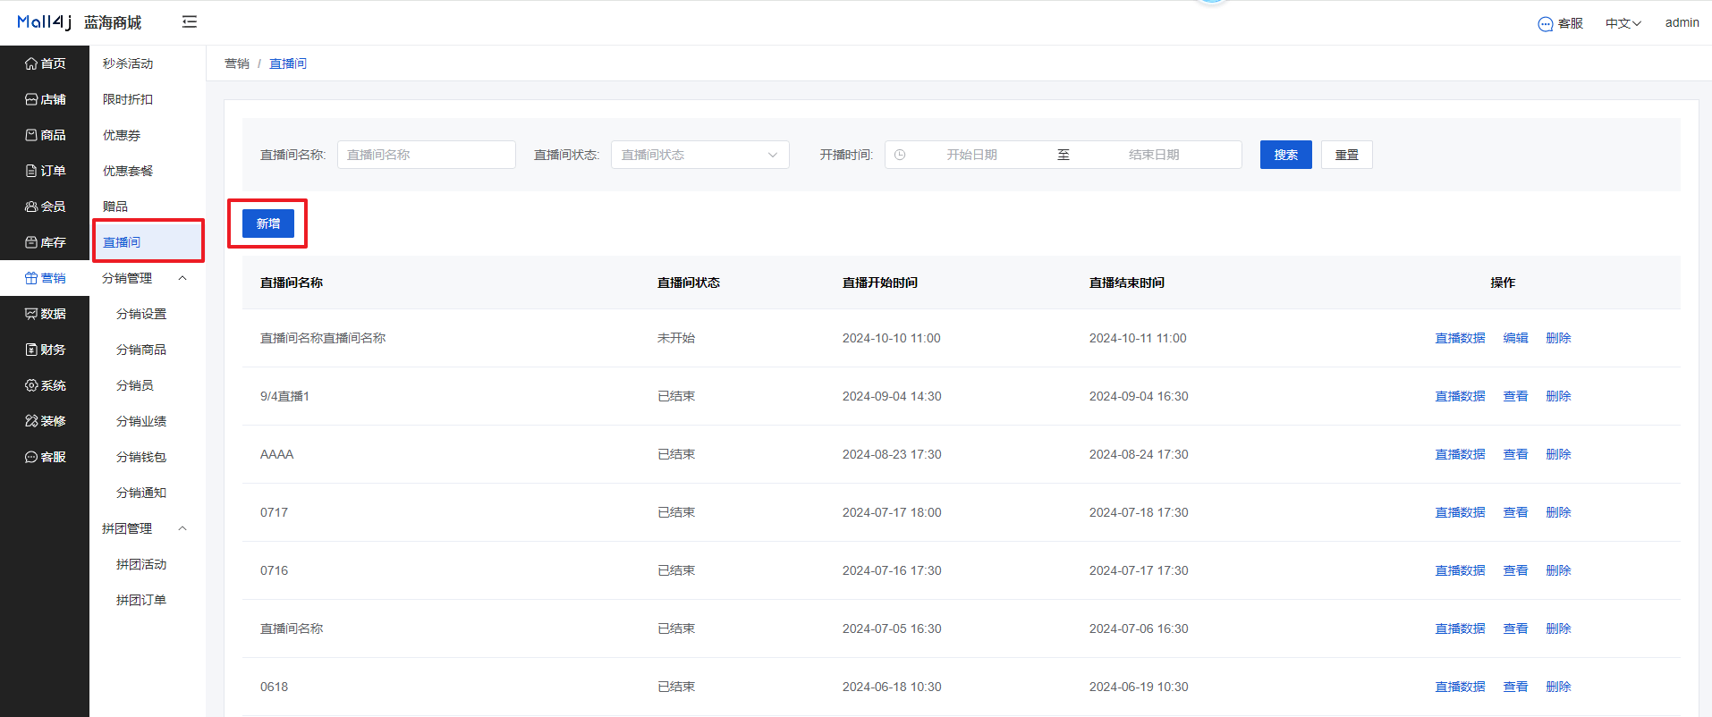This screenshot has height=717, width=1712.
Task: Click the clock icon in date range field
Action: coord(900,155)
